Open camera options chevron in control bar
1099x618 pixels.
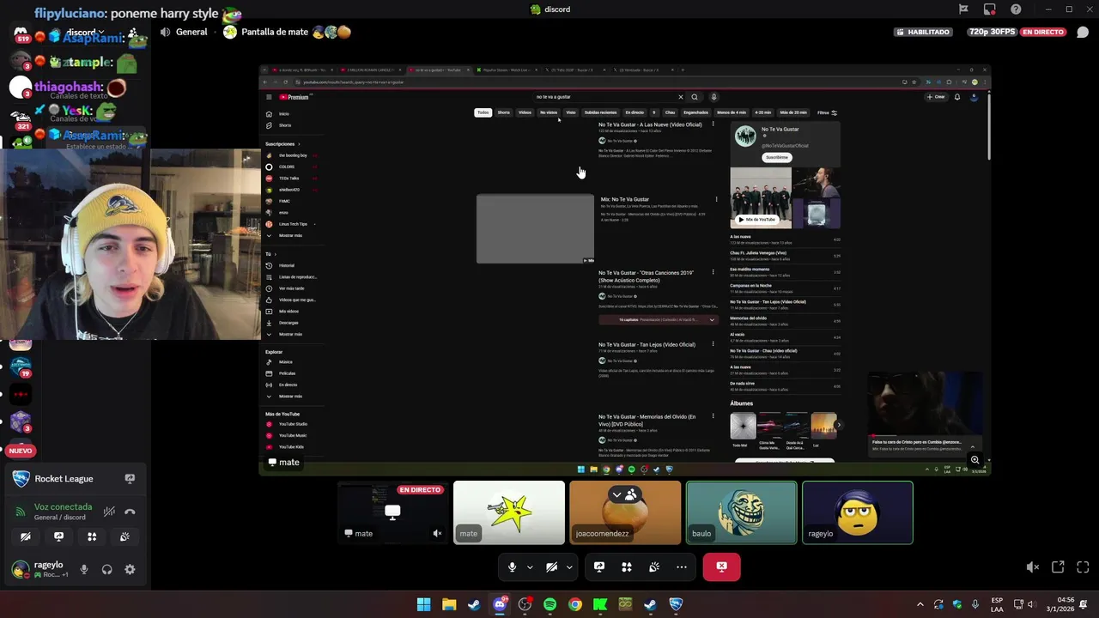[569, 566]
